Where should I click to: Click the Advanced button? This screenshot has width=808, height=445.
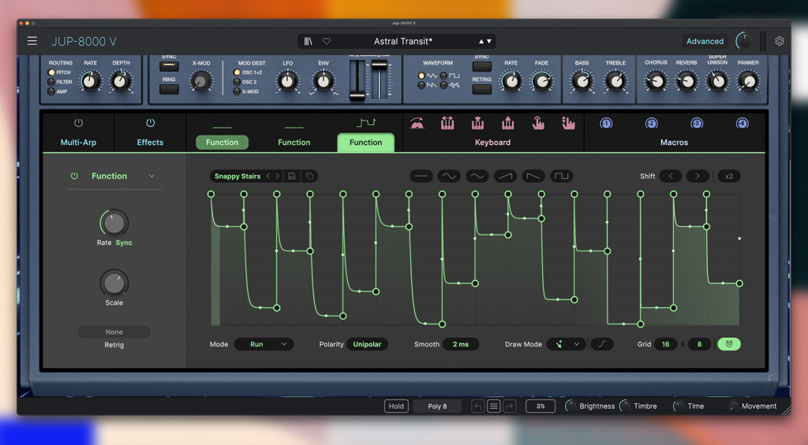pyautogui.click(x=705, y=41)
